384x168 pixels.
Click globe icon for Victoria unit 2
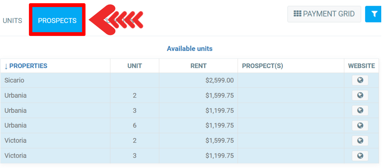pos(360,141)
